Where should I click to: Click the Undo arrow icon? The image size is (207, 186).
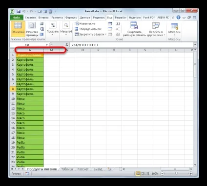coord(24,11)
